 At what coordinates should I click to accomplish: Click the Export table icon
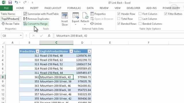[x=76, y=16]
